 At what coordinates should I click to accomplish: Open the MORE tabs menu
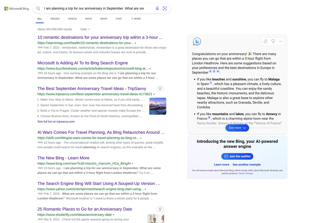(x=136, y=19)
